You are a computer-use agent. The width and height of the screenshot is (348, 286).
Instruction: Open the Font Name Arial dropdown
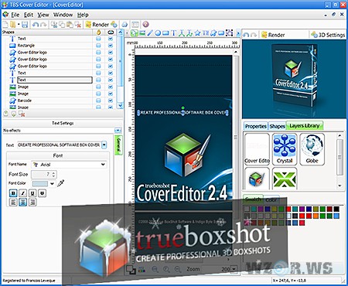pyautogui.click(x=69, y=165)
